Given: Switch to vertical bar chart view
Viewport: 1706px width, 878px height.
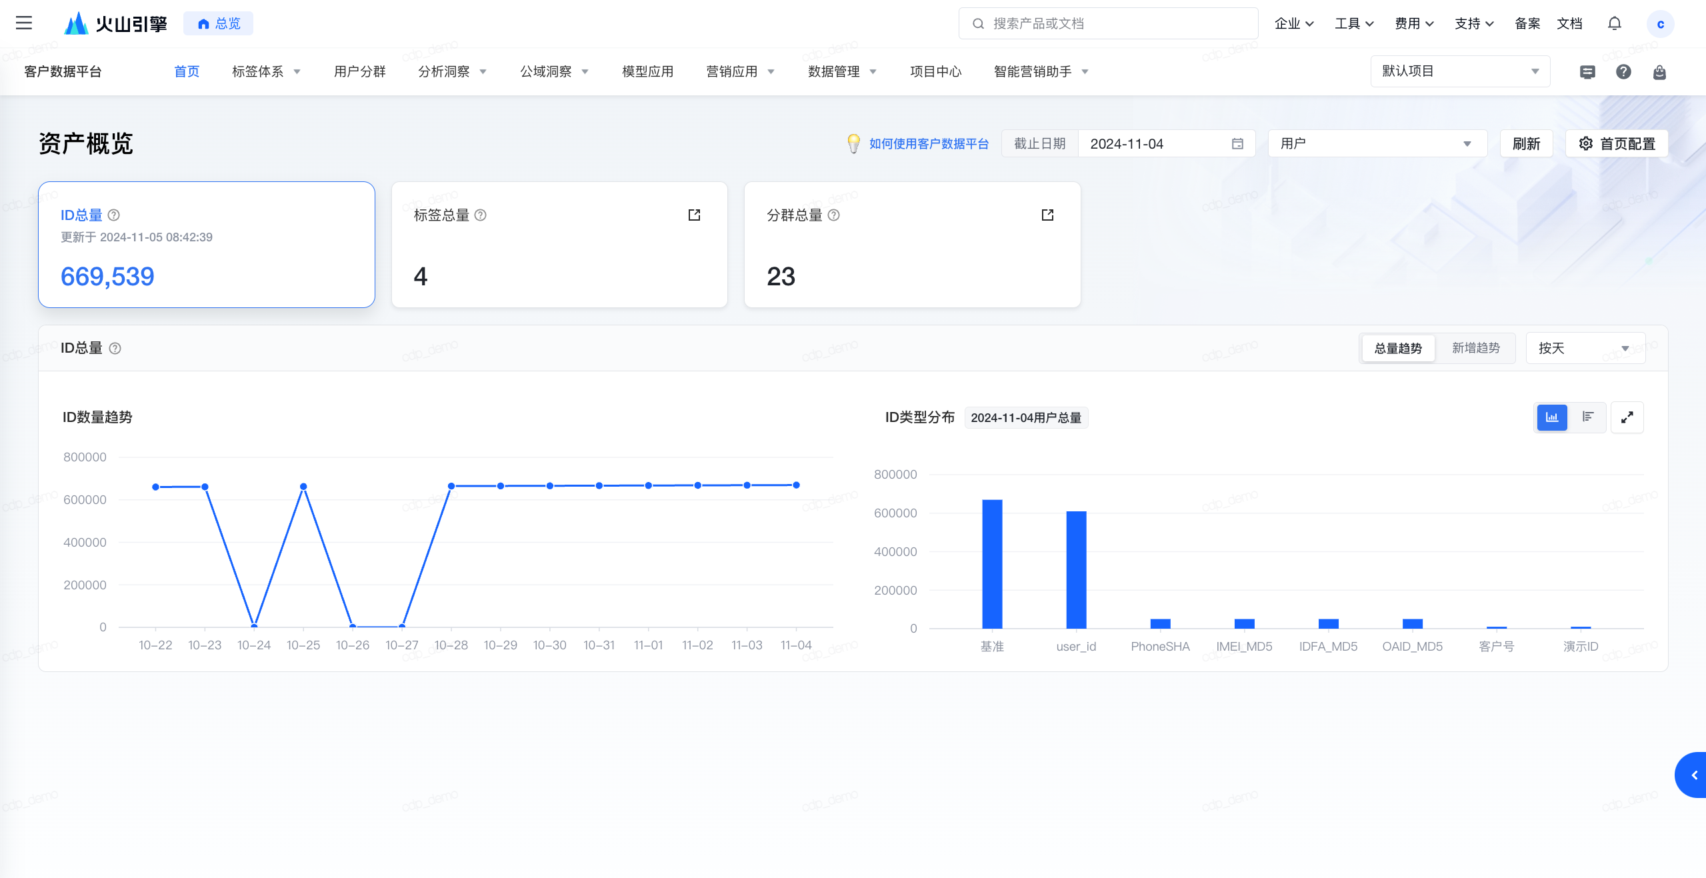Looking at the screenshot, I should 1552,417.
